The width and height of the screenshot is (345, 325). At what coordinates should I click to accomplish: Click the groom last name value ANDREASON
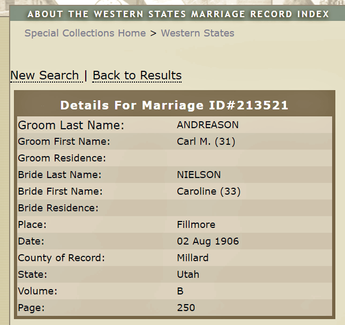[x=208, y=125]
